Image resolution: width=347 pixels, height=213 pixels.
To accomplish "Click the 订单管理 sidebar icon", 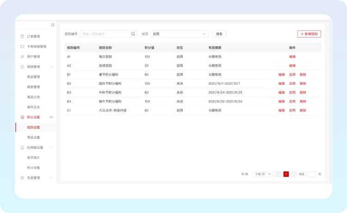I will [22, 37].
